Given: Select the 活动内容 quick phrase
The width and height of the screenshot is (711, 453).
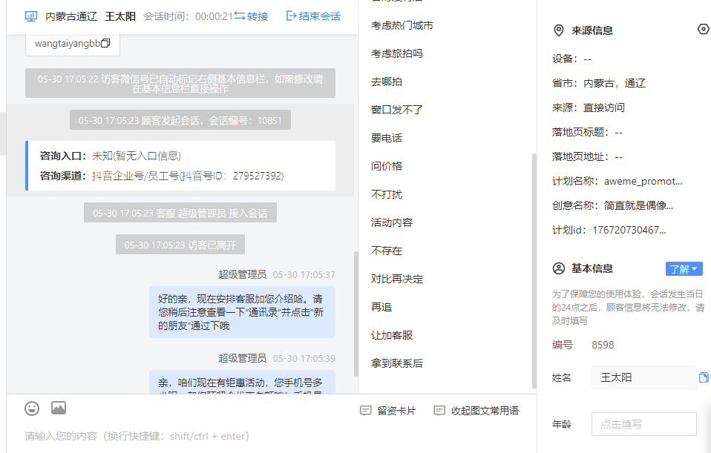Looking at the screenshot, I should tap(392, 222).
